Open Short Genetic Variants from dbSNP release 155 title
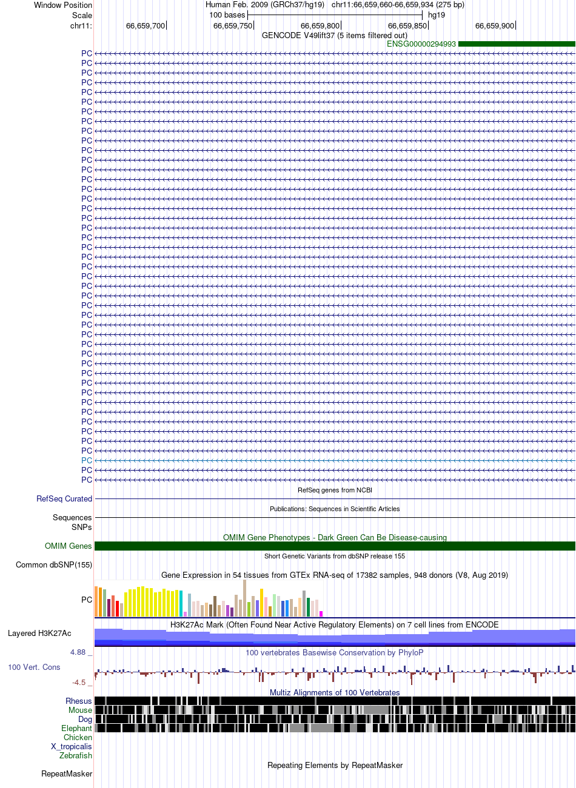 point(335,556)
